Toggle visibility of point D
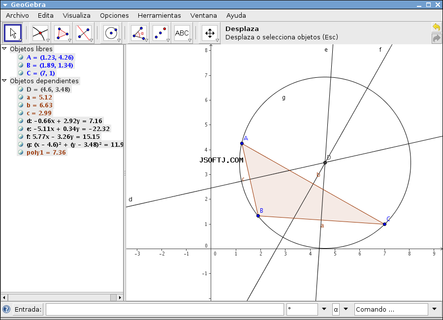Image resolution: width=443 pixels, height=320 pixels. coord(21,89)
